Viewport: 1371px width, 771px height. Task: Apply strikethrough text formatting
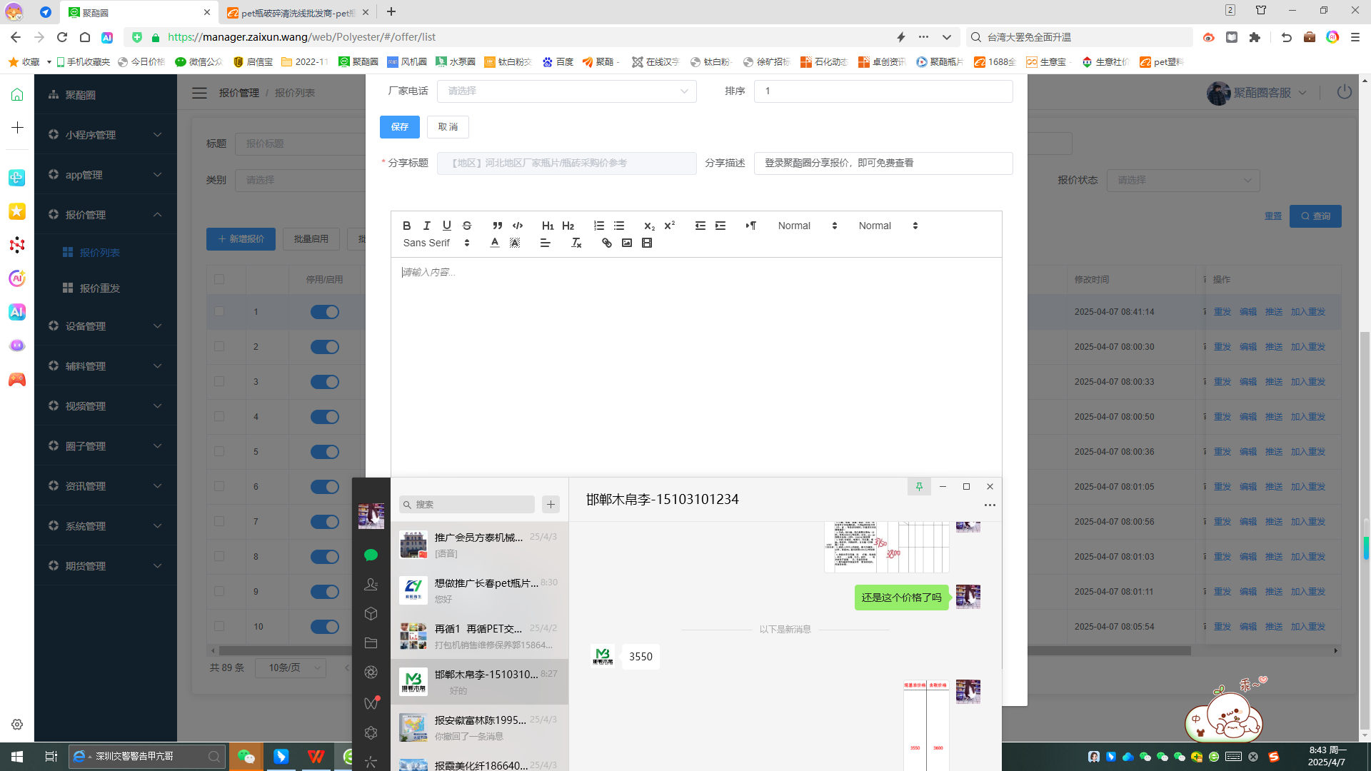coord(467,226)
